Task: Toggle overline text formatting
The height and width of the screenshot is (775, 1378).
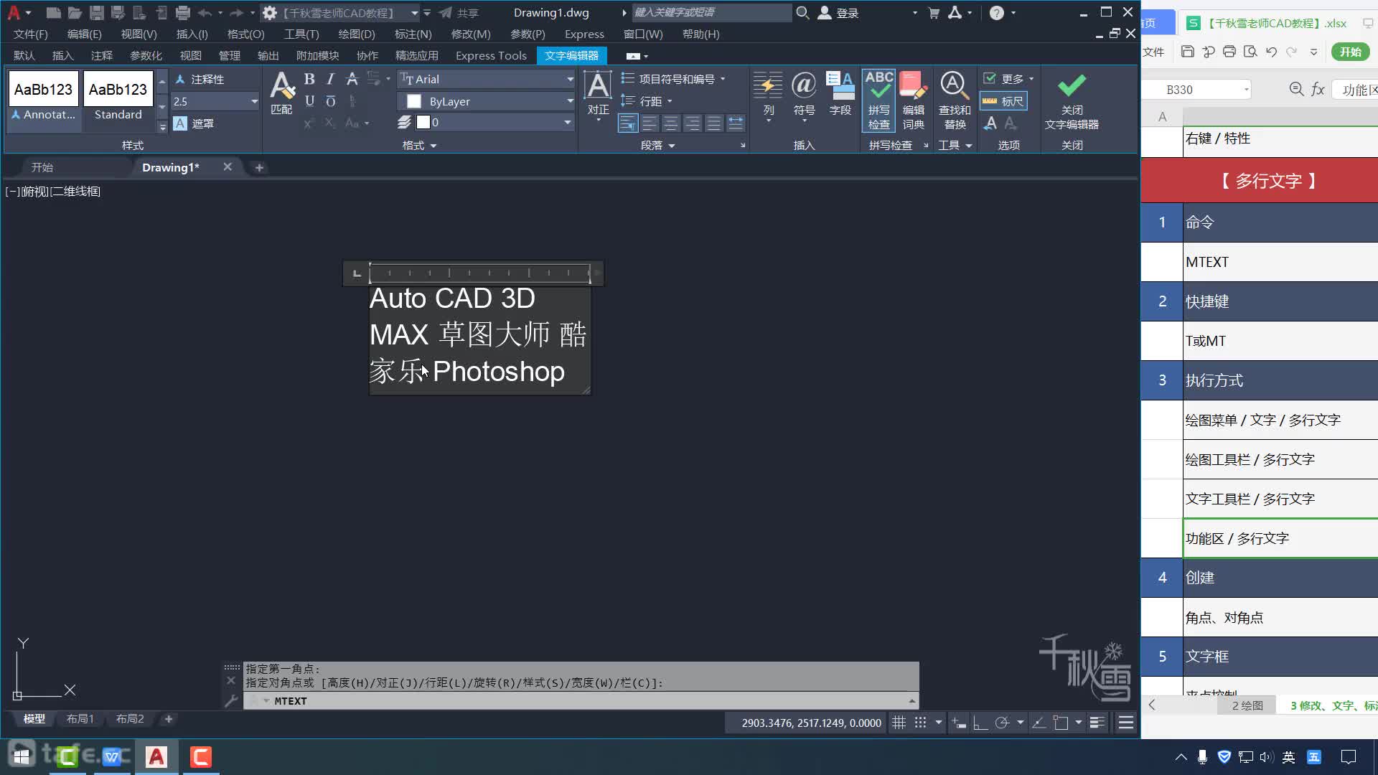Action: tap(330, 101)
